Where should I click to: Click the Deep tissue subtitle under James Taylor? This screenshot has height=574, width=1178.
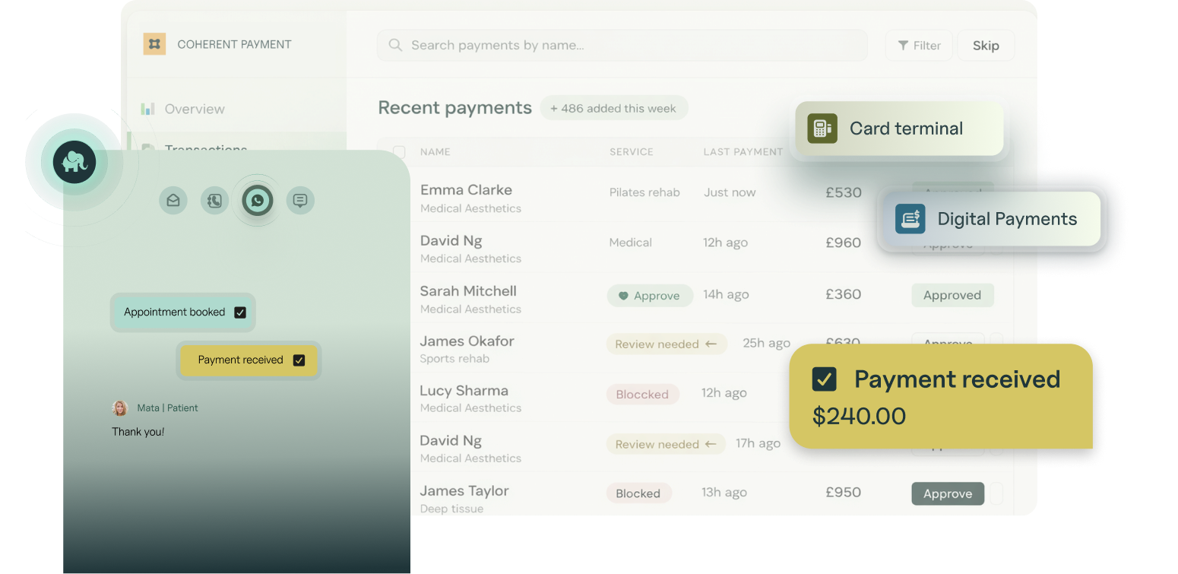point(451,509)
